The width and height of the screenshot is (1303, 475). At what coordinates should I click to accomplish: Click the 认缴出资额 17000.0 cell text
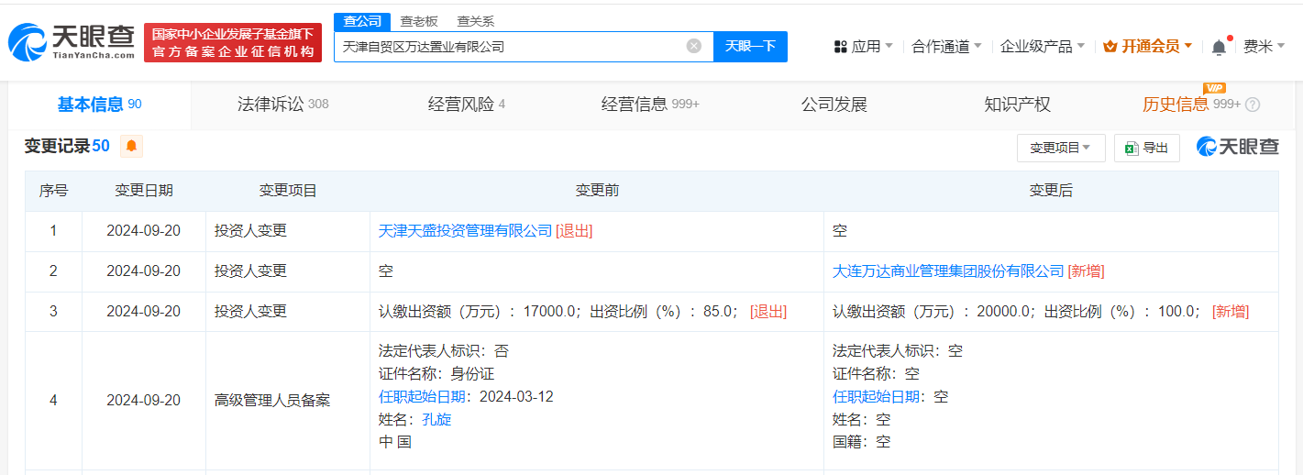[558, 312]
